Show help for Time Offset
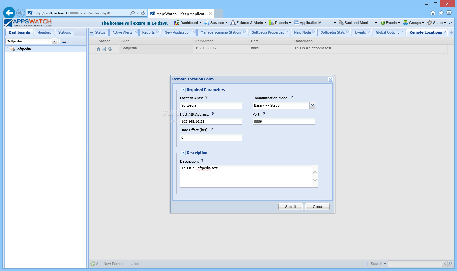Image resolution: width=457 pixels, height=271 pixels. (x=212, y=129)
